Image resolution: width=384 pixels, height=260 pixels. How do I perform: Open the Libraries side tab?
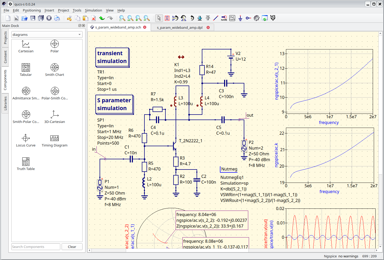(x=5, y=103)
